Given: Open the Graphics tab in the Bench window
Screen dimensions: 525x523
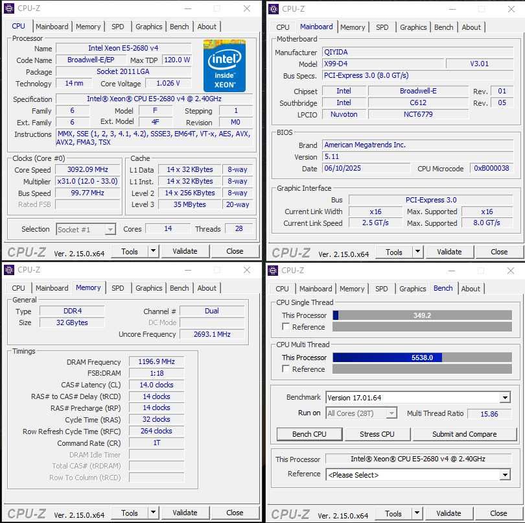Looking at the screenshot, I should pyautogui.click(x=412, y=289).
